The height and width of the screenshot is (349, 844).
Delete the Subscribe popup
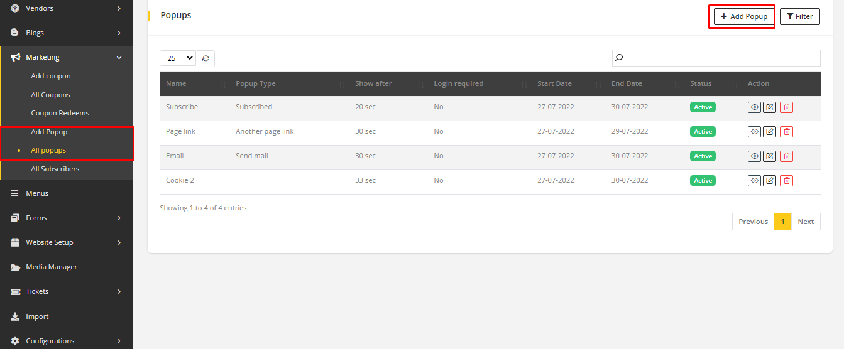click(x=786, y=107)
